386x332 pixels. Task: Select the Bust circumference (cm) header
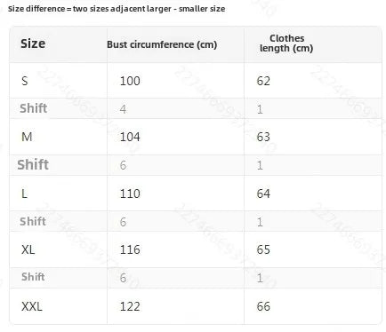pos(162,44)
